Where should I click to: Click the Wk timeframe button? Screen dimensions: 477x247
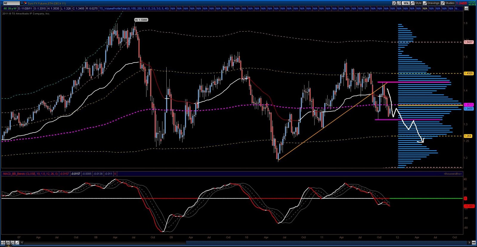pyautogui.click(x=406, y=3)
